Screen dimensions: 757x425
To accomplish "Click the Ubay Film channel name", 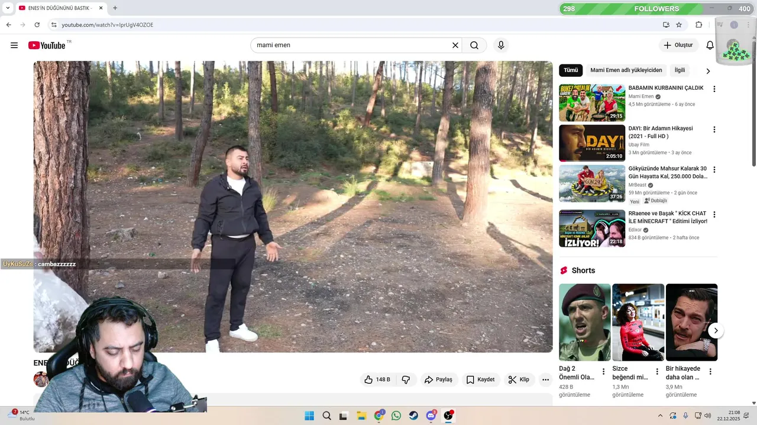I will (639, 145).
